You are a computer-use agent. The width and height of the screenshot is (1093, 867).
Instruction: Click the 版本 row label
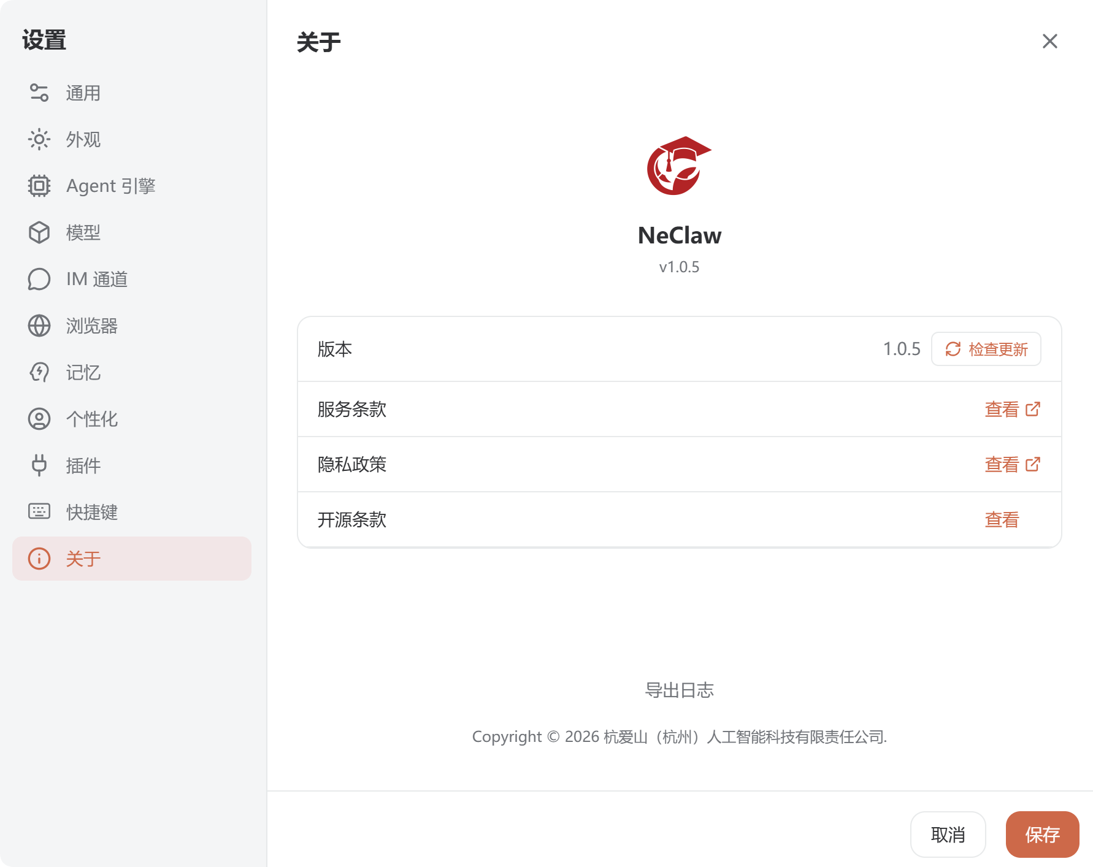point(334,349)
